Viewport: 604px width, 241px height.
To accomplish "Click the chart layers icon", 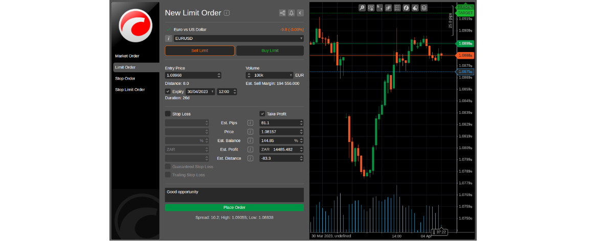I will pos(424,8).
